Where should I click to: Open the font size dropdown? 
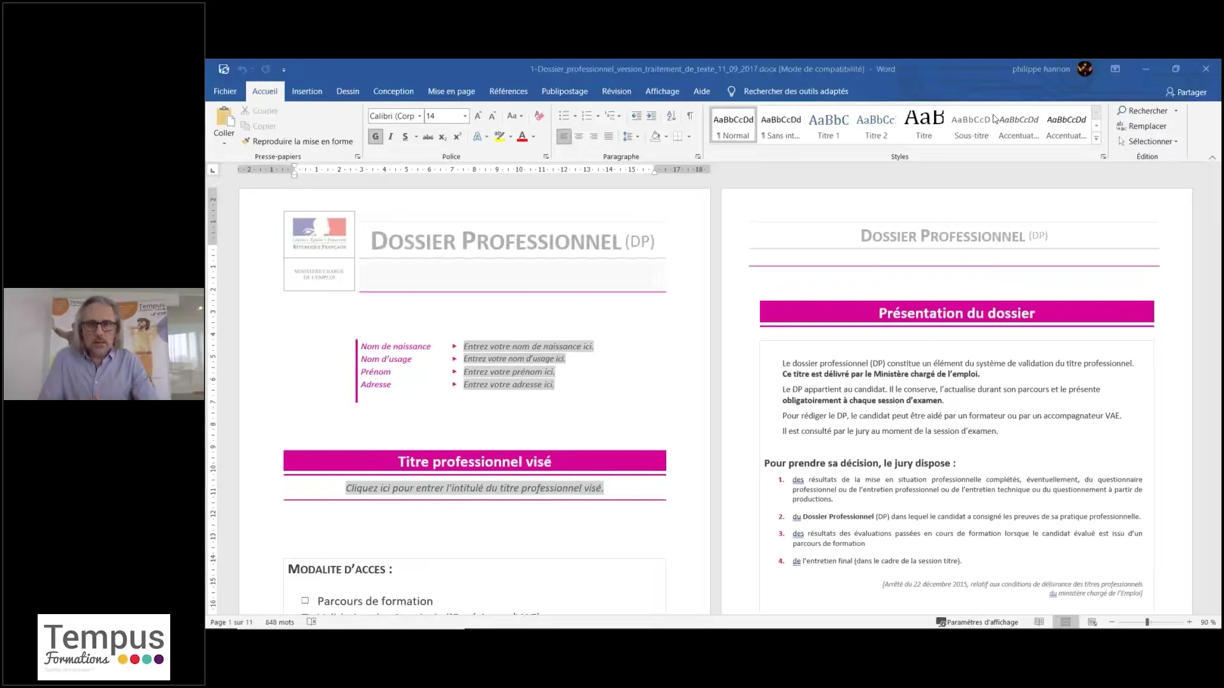[465, 116]
